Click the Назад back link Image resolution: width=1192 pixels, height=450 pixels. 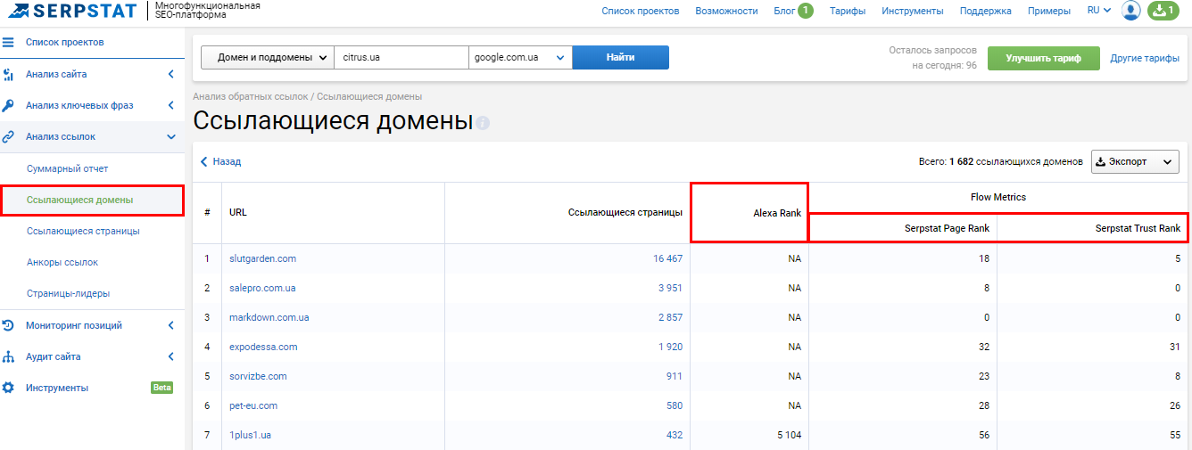point(220,161)
